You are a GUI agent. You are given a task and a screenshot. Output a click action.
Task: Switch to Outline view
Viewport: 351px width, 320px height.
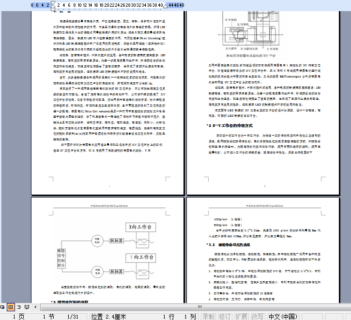click(x=19, y=307)
